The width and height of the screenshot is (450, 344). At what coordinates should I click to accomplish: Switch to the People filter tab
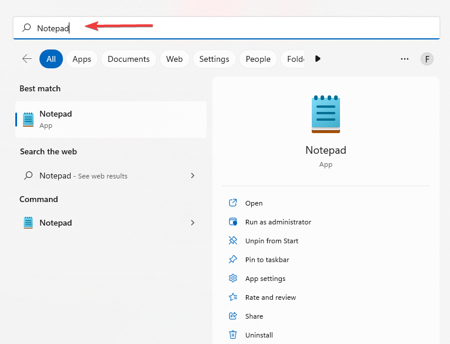click(258, 59)
